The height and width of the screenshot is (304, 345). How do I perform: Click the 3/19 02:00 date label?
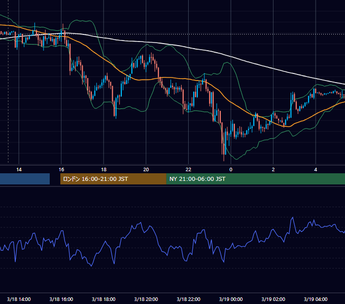[x=273, y=299]
